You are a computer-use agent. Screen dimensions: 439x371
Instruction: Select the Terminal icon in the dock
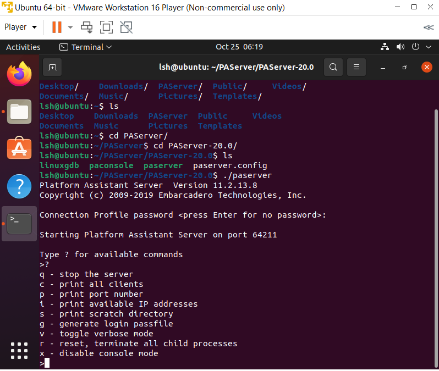pyautogui.click(x=19, y=224)
